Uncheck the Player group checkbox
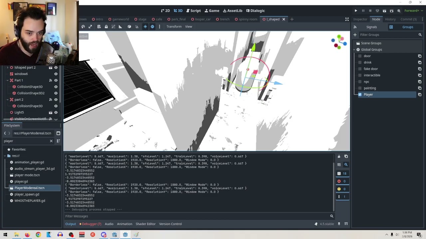This screenshot has width=426, height=239. pyautogui.click(x=360, y=95)
